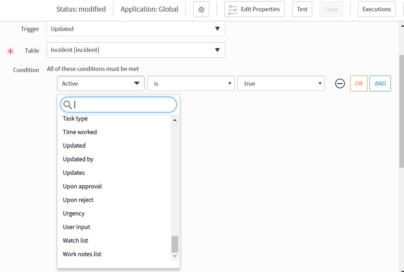Click the Edit Properties sliders icon
Image resolution: width=404 pixels, height=272 pixels.
(x=232, y=9)
